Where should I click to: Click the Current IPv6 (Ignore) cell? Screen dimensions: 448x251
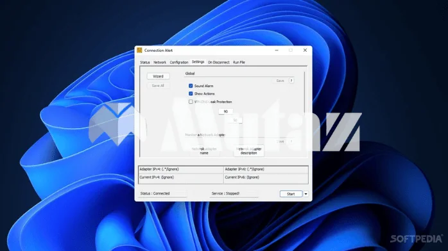(266, 179)
